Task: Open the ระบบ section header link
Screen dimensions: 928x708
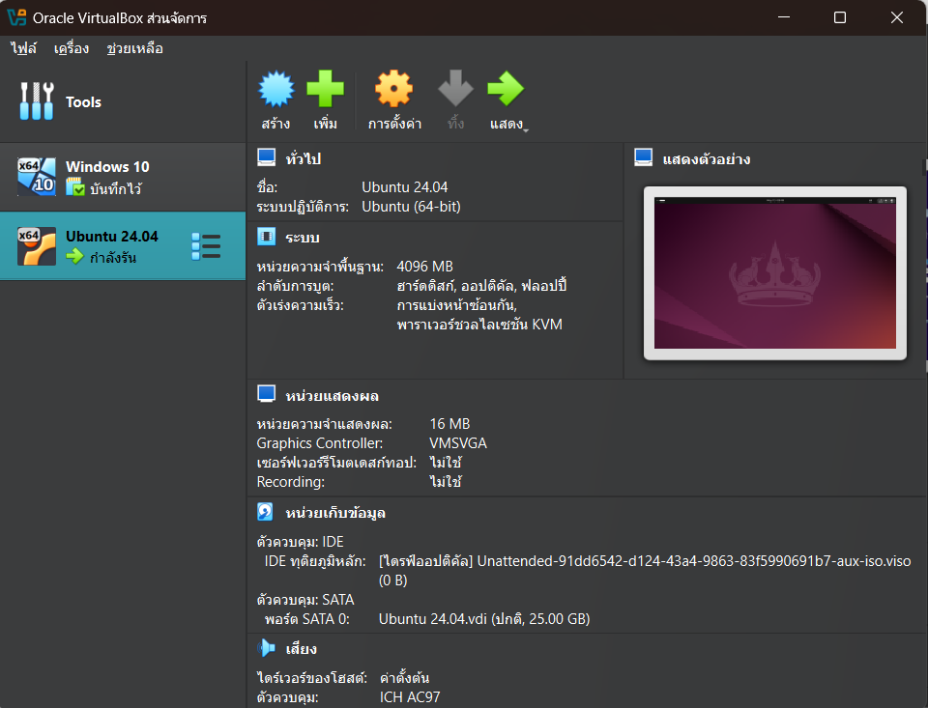Action: tap(303, 238)
